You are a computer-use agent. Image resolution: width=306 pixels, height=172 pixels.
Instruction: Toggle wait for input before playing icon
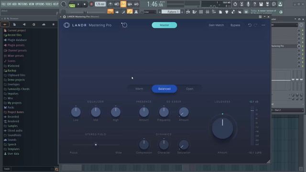(x=117, y=4)
